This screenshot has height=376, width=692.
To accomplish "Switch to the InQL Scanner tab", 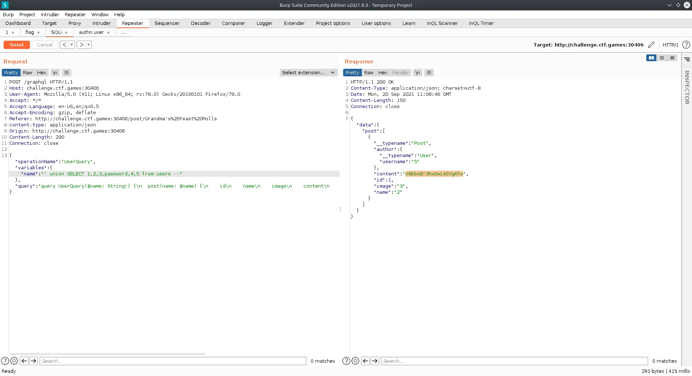I will (x=442, y=23).
